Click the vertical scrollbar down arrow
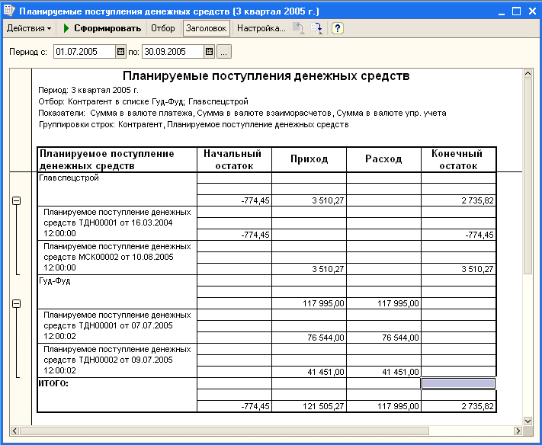Image resolution: width=542 pixels, height=445 pixels. 528,421
